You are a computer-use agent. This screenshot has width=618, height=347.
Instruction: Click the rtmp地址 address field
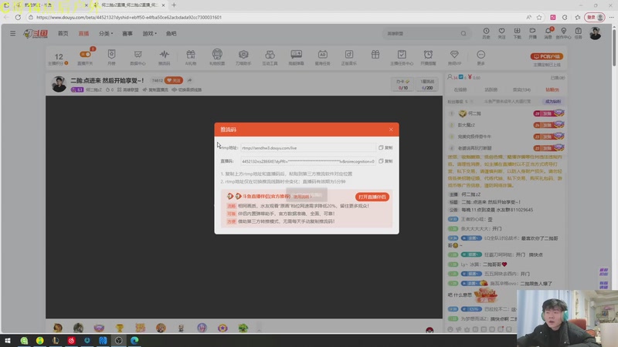tap(307, 148)
